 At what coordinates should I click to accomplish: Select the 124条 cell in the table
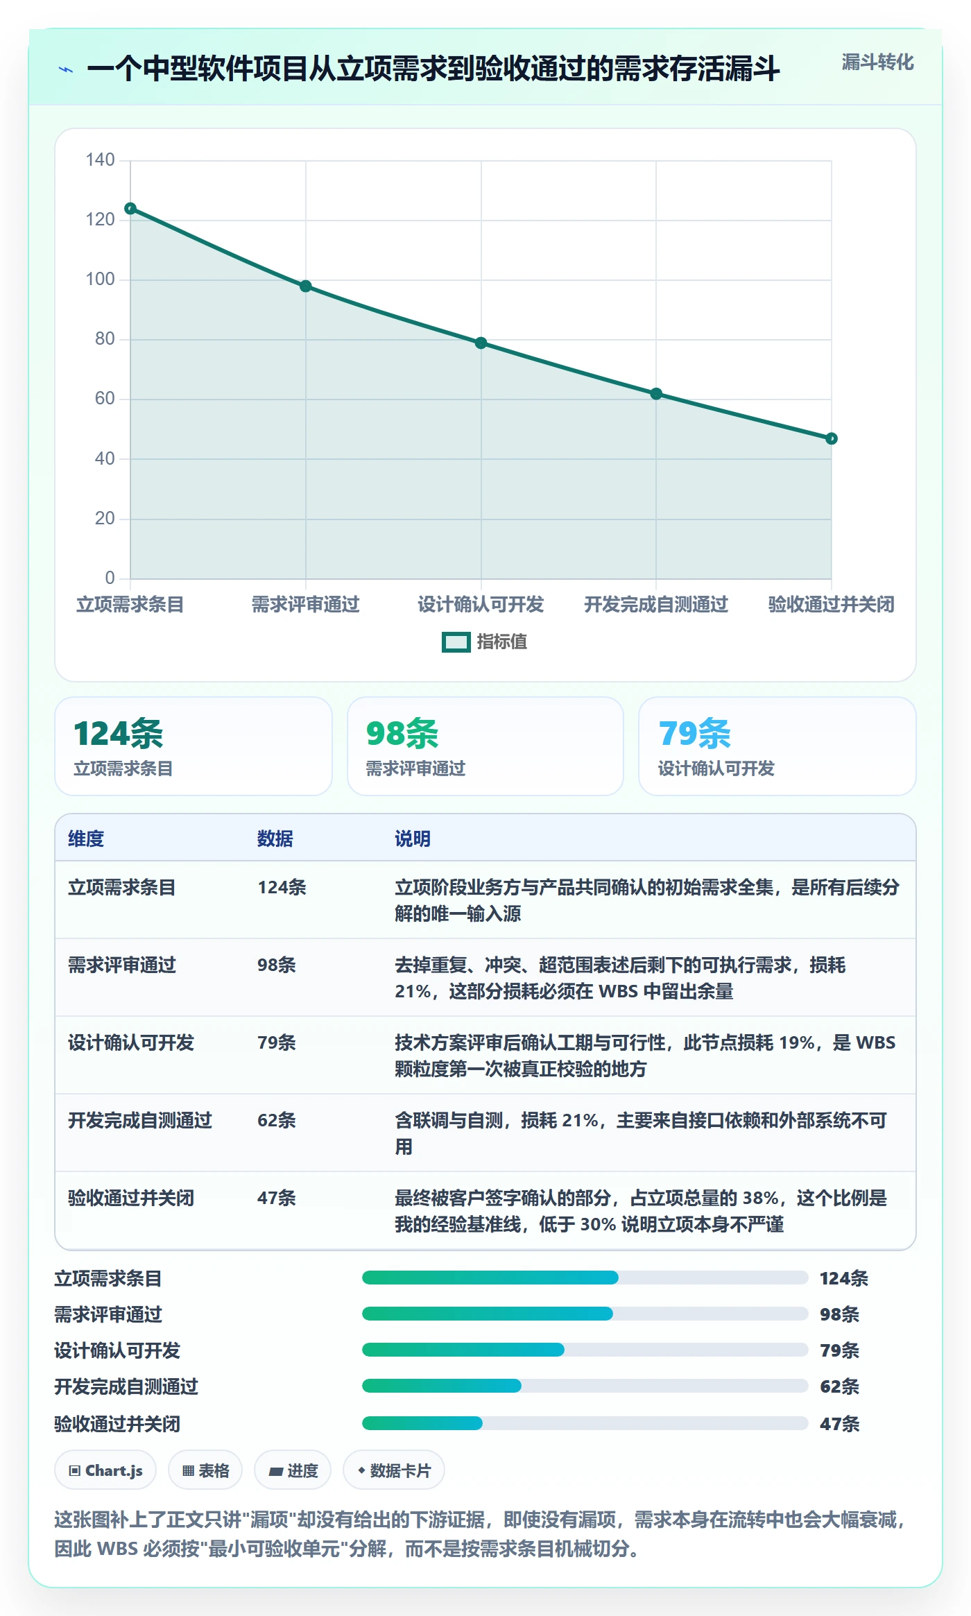(282, 887)
